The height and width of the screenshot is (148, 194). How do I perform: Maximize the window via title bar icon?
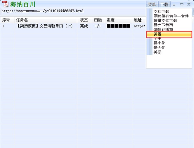click(182, 4)
